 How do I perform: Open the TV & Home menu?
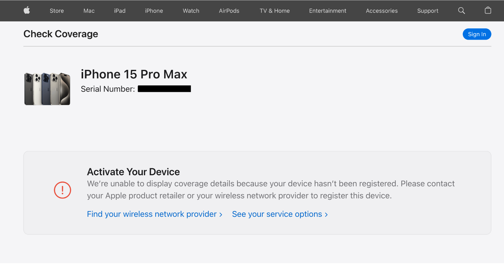[x=275, y=11]
